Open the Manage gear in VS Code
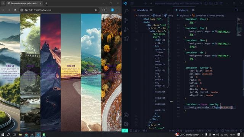Image resolution: width=244 pixels, height=137 pixels. coord(126,124)
